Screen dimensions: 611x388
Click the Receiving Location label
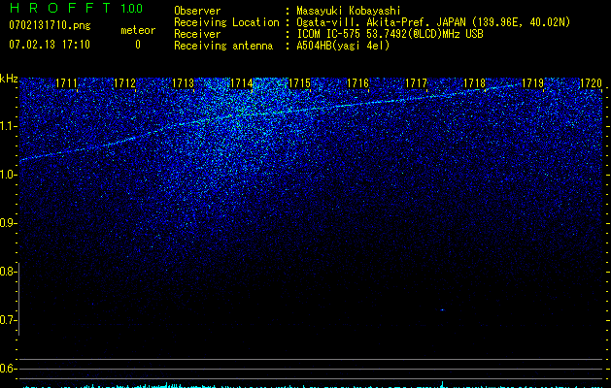click(226, 22)
